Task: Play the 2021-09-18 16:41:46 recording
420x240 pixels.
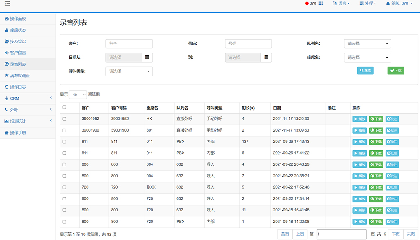Action: pos(360,210)
